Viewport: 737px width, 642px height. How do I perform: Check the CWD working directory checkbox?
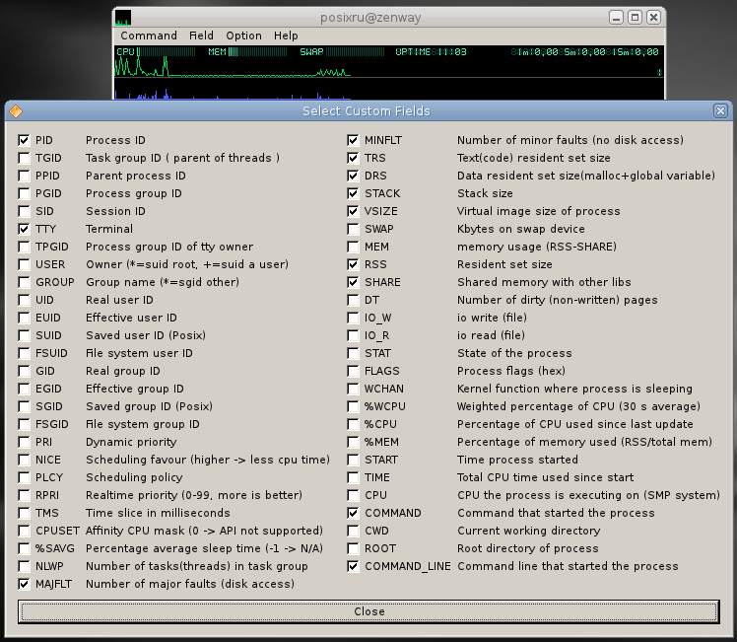[353, 531]
